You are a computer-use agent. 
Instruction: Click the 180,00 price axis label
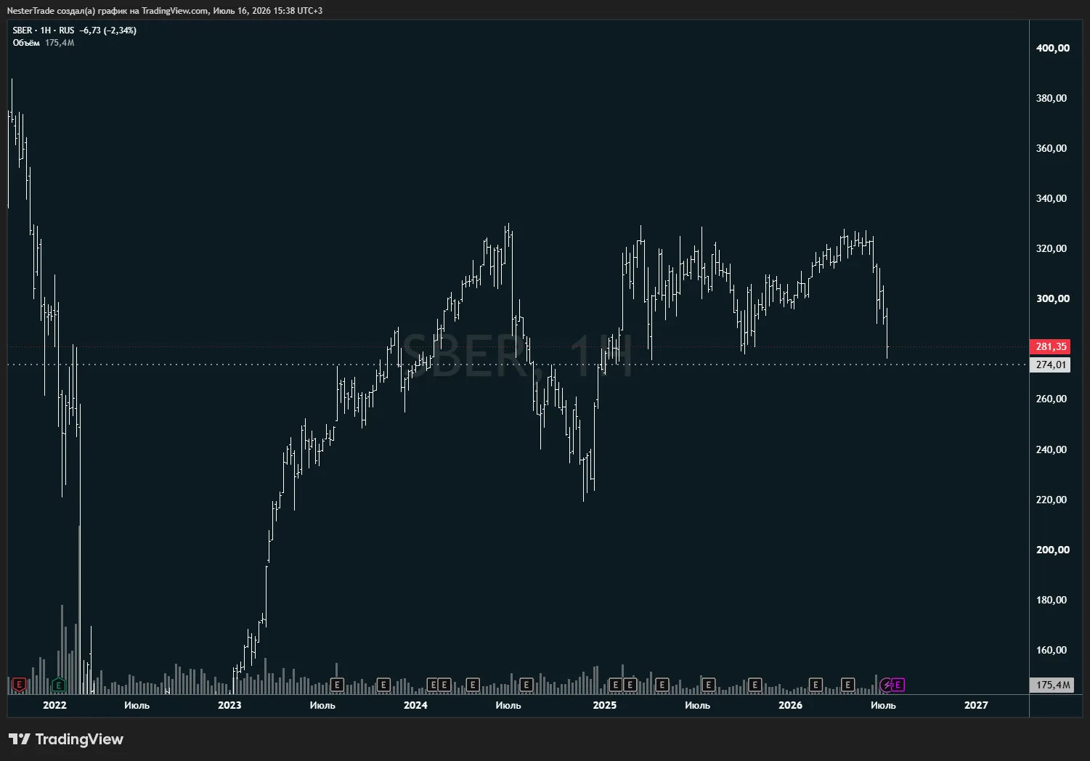[1052, 600]
